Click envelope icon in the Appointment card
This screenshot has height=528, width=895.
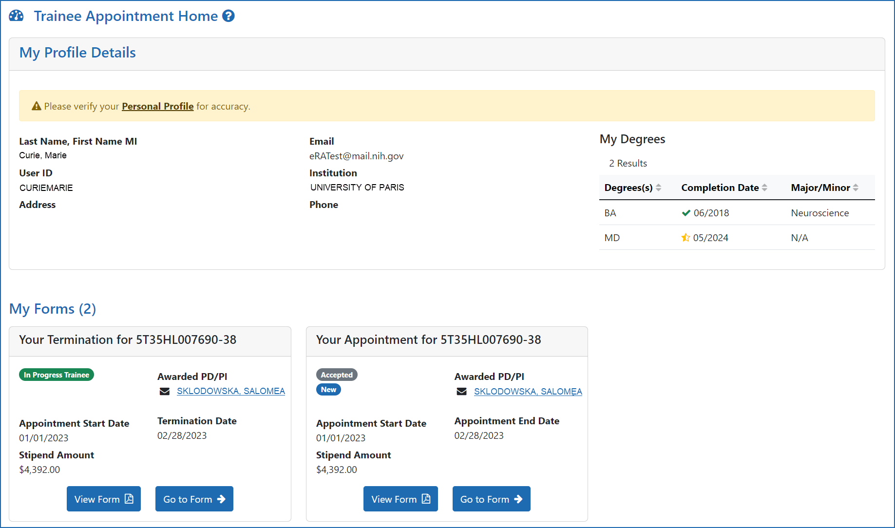461,392
